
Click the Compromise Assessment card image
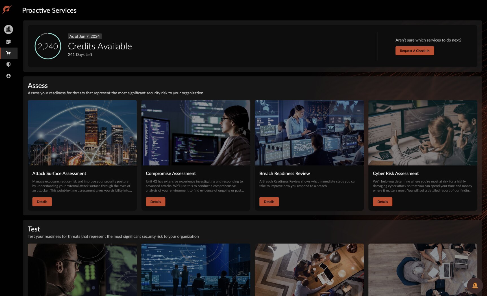196,133
